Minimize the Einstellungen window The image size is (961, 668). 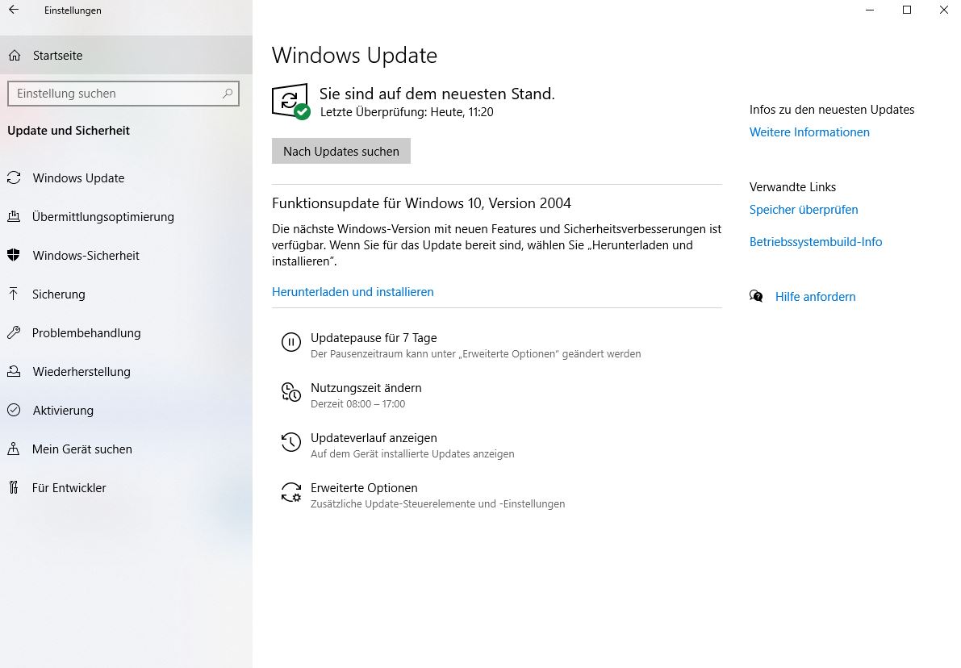tap(870, 10)
